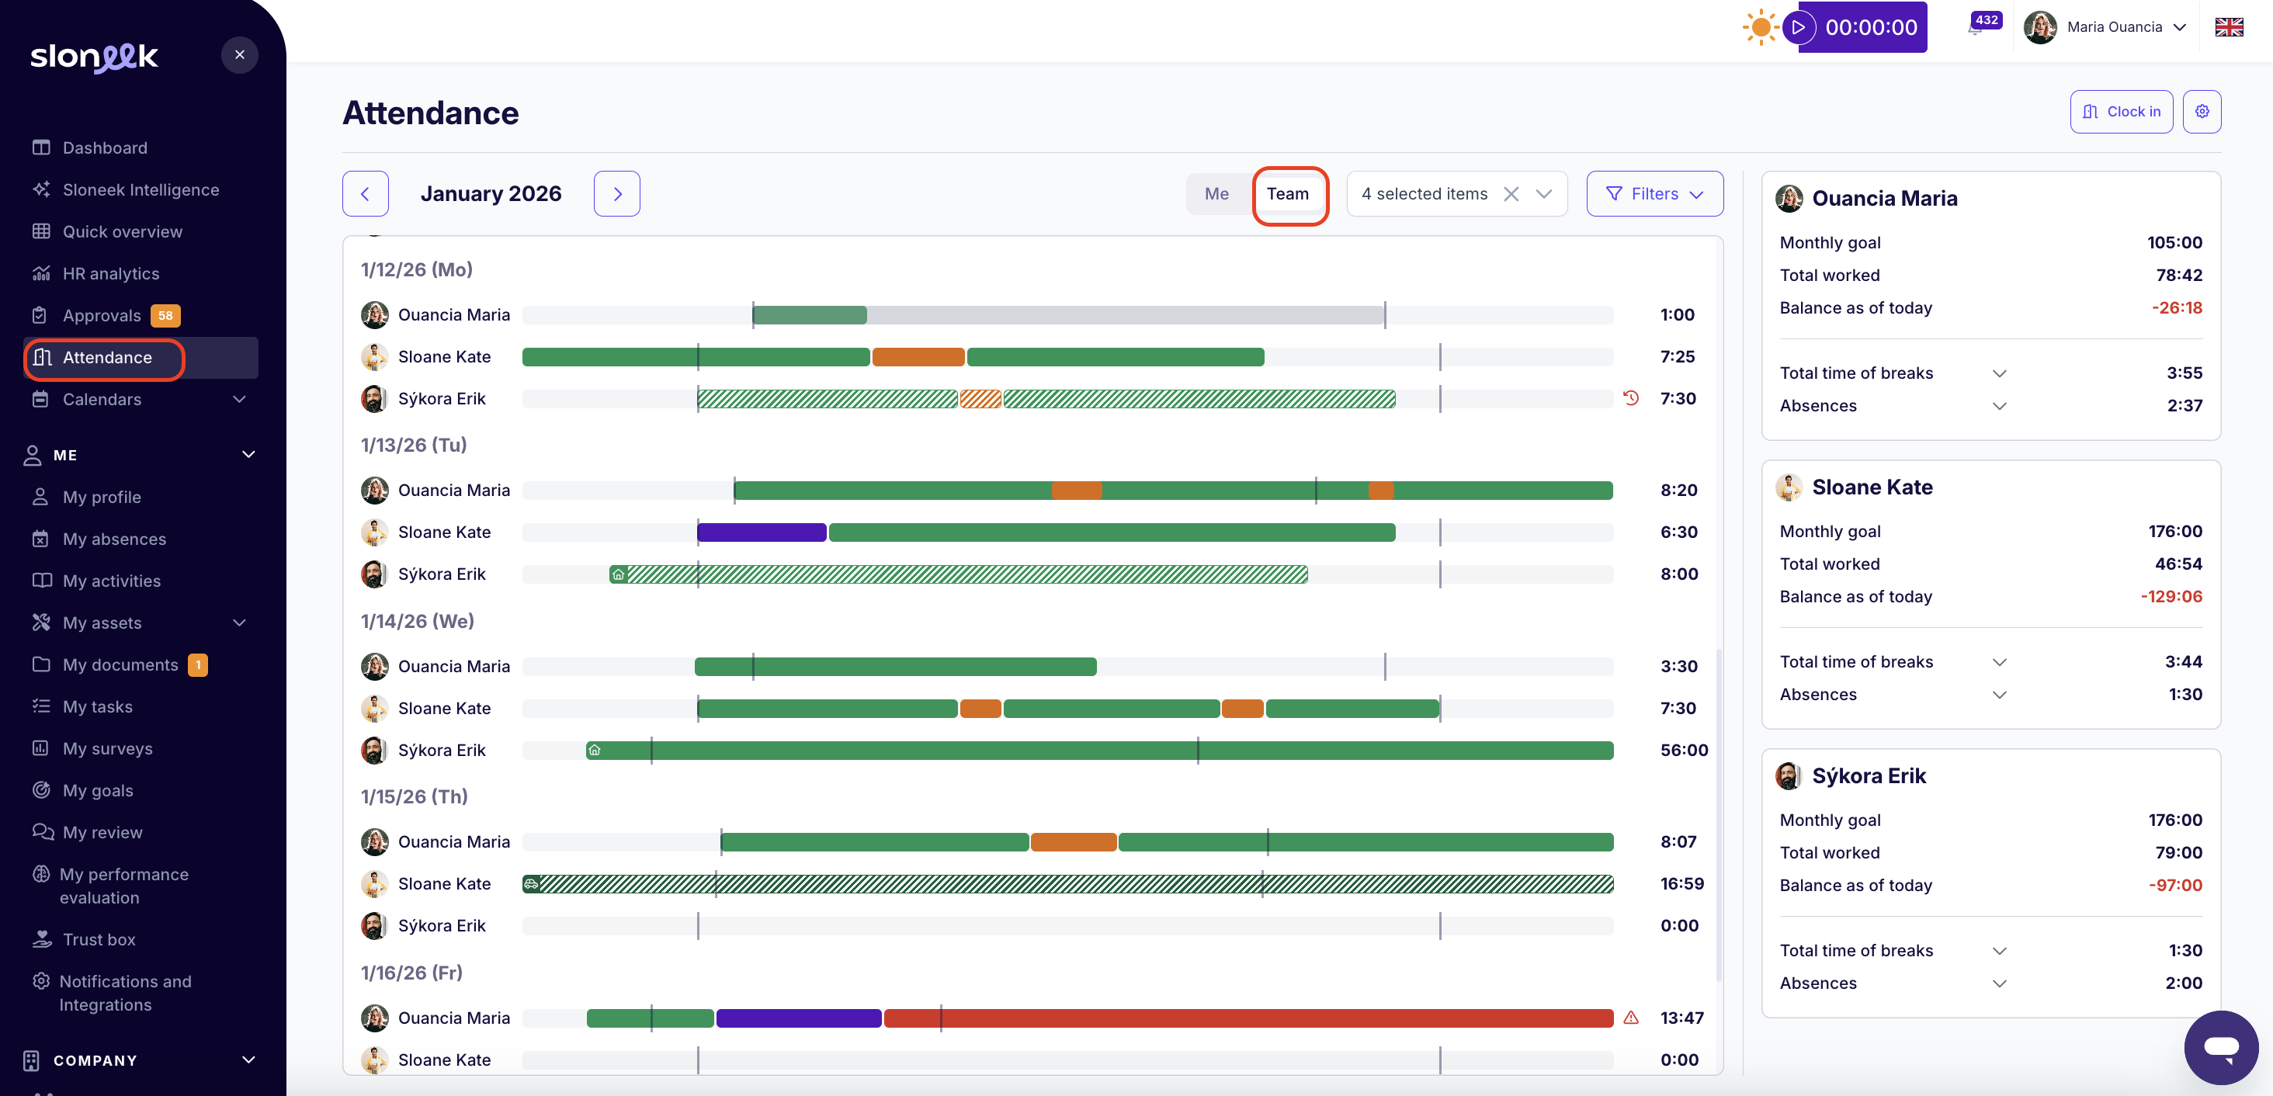
Task: Open the Approvals sidebar item
Action: [102, 316]
